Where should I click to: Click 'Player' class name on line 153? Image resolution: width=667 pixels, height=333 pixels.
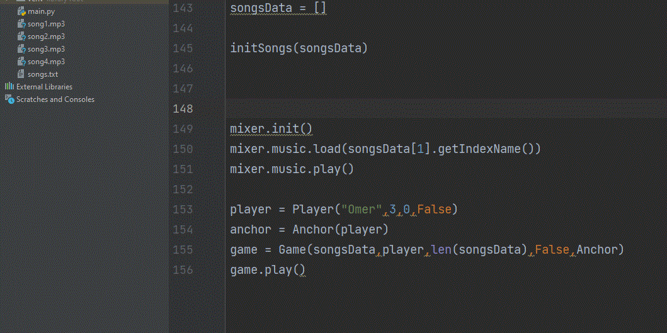click(x=312, y=210)
